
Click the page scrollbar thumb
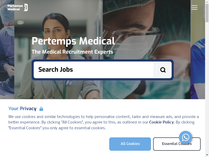207,13
